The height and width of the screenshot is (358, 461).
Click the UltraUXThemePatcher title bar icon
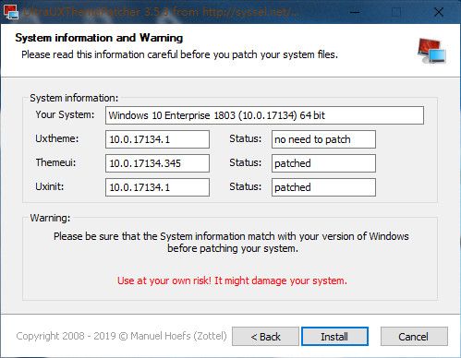click(11, 12)
